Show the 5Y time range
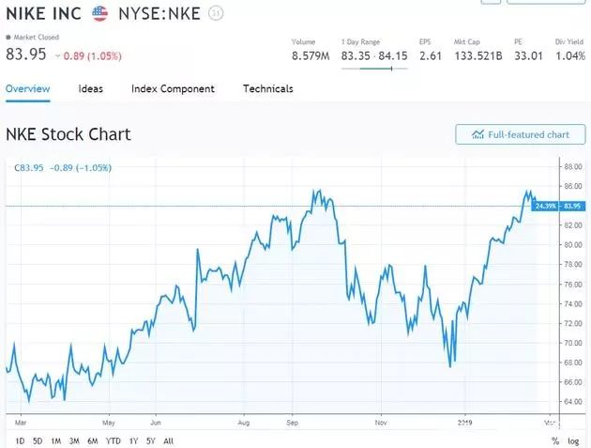Viewport: 591px width, 448px height. 150,440
